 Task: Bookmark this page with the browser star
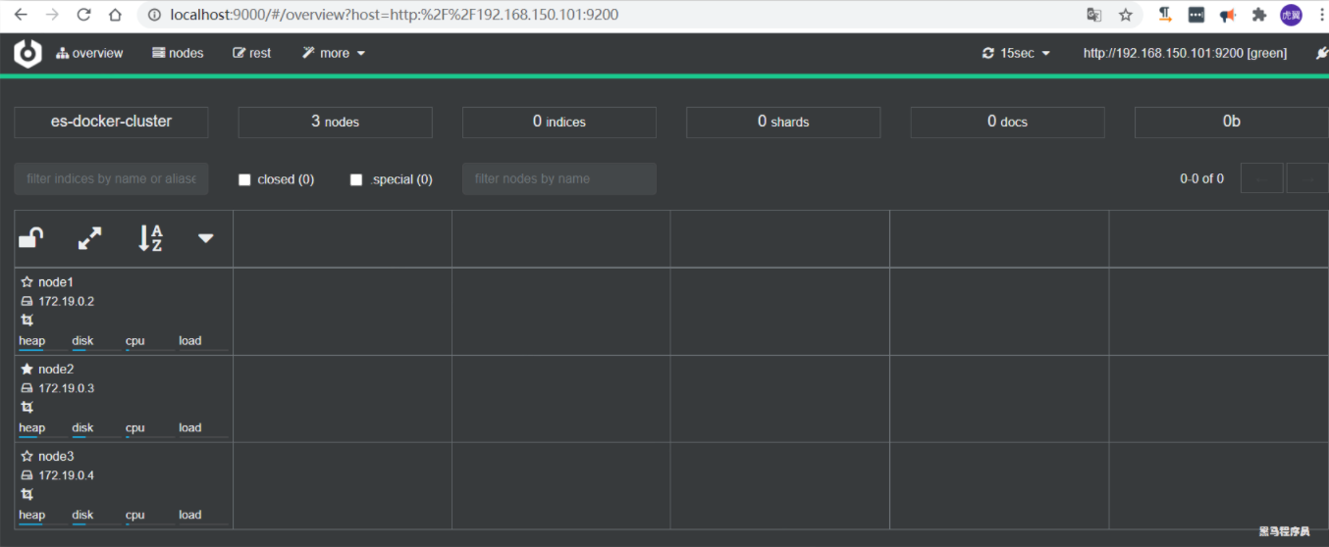(x=1125, y=15)
